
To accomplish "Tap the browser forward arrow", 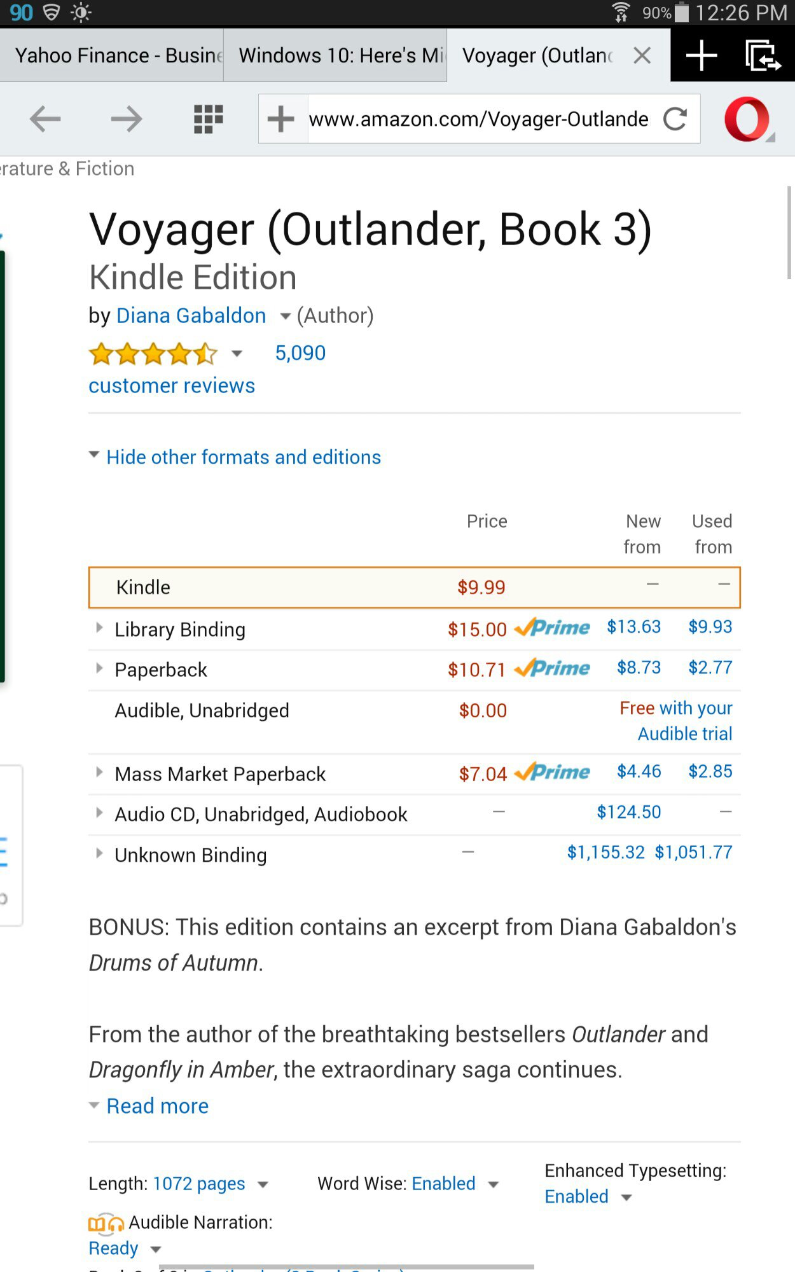I will [x=126, y=119].
